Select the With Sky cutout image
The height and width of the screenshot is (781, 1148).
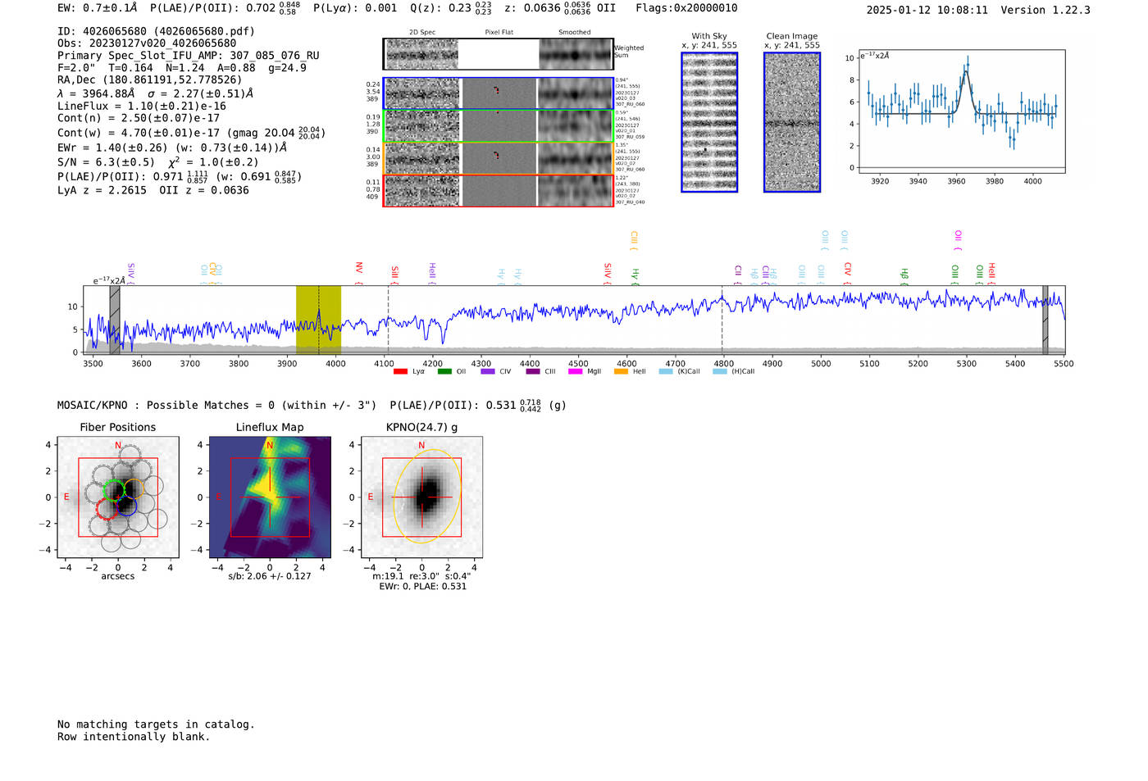pyautogui.click(x=709, y=122)
